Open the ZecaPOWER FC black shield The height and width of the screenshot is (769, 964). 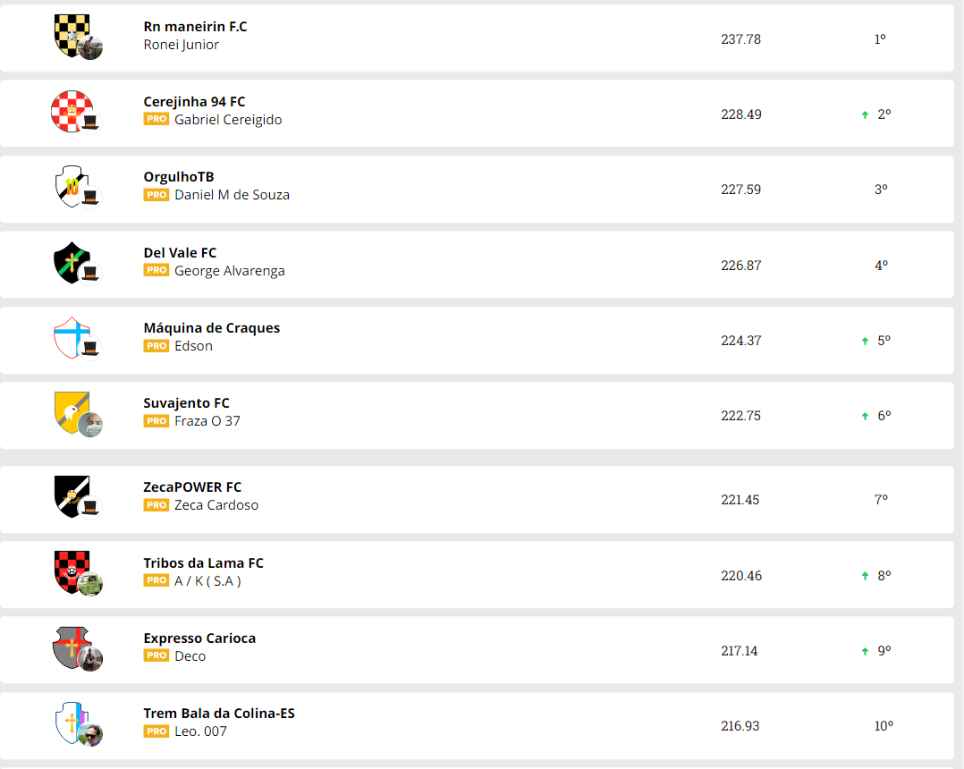[70, 495]
